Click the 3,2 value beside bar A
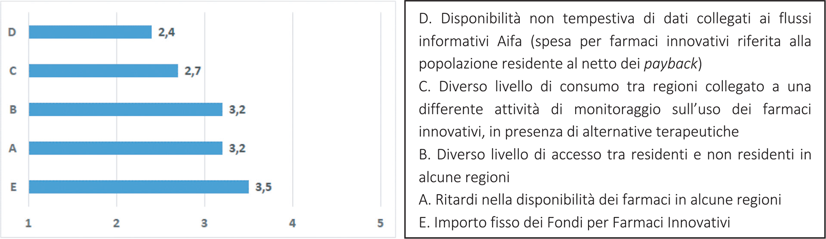 237,149
